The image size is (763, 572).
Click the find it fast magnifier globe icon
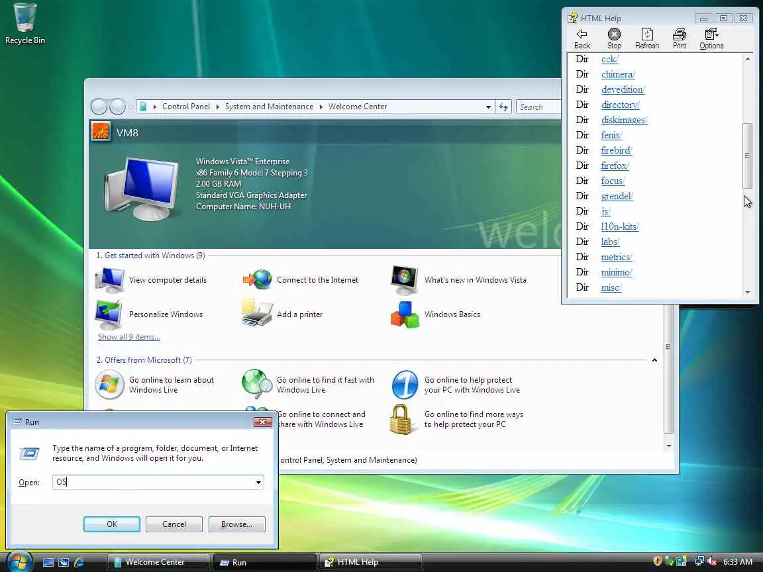(257, 384)
